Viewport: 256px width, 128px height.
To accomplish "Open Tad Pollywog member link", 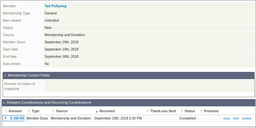I will [x=55, y=6].
